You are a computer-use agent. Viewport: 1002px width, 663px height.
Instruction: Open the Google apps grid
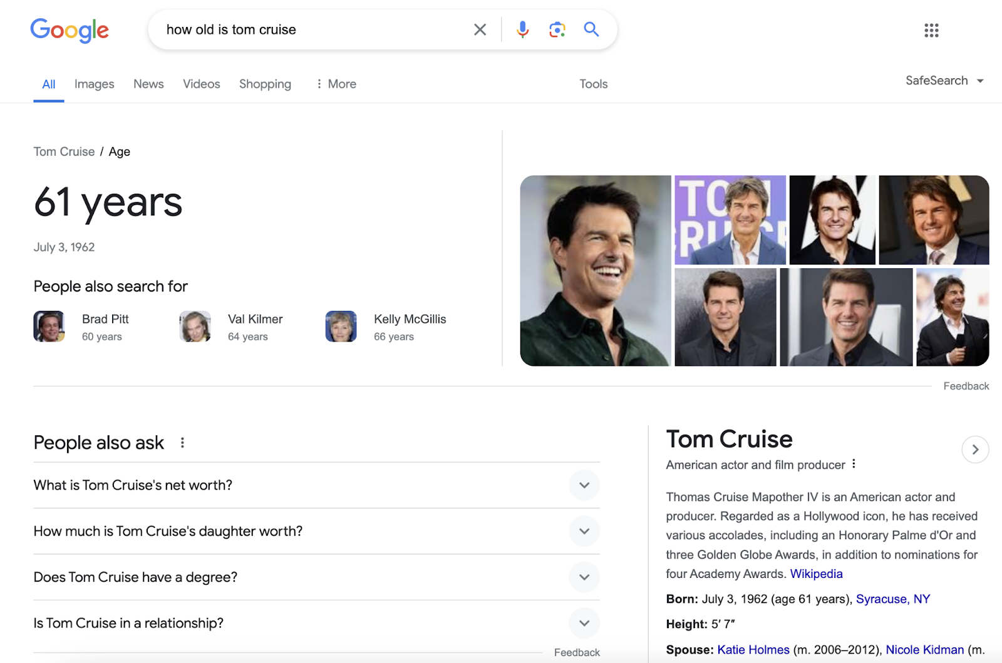pos(931,30)
